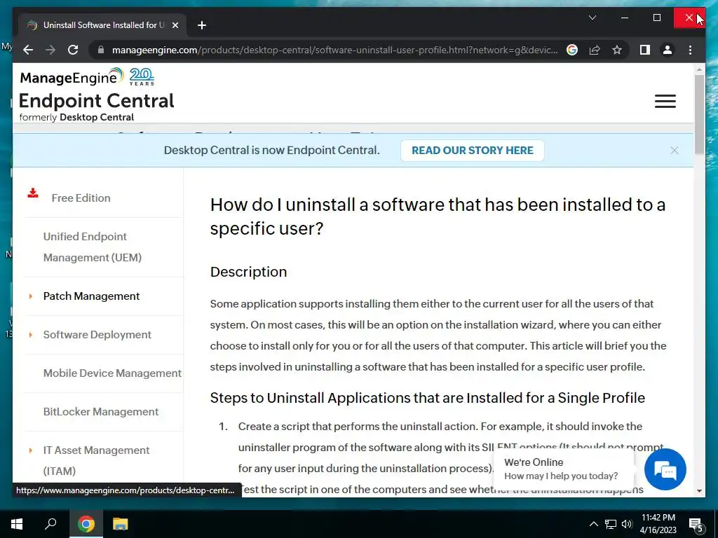Screen dimensions: 718x538
Task: Click the network tray icon
Action: point(611,524)
